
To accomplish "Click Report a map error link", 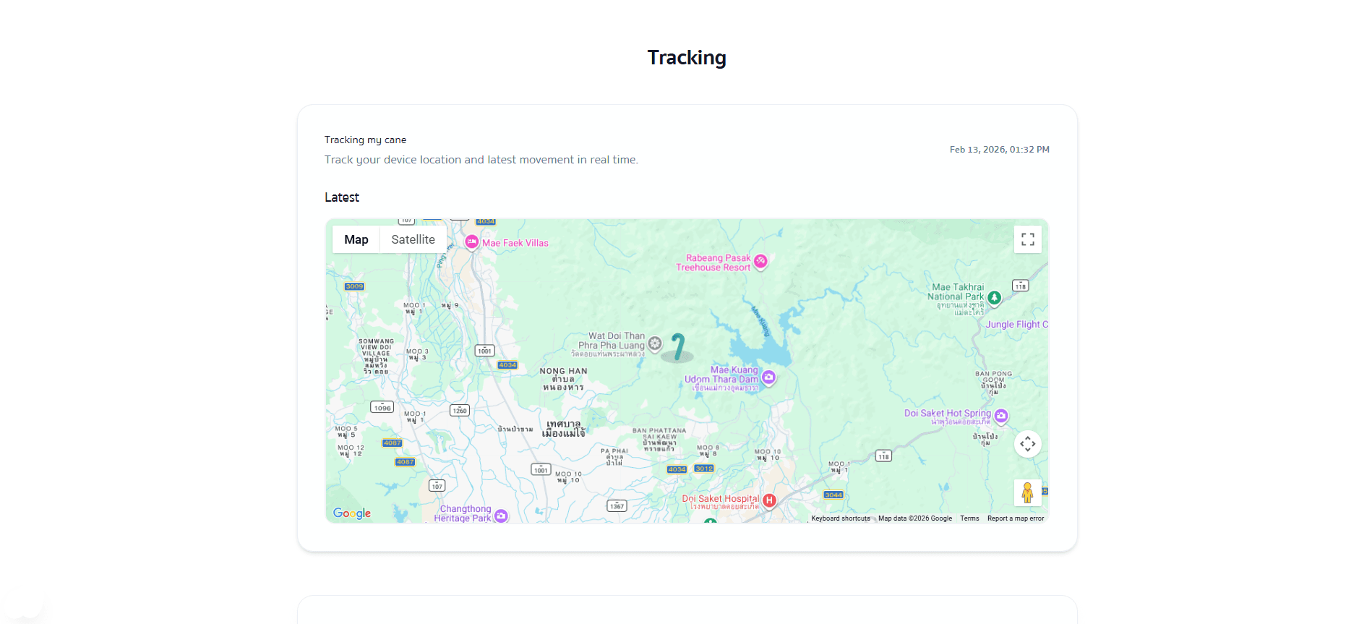I will click(1016, 518).
